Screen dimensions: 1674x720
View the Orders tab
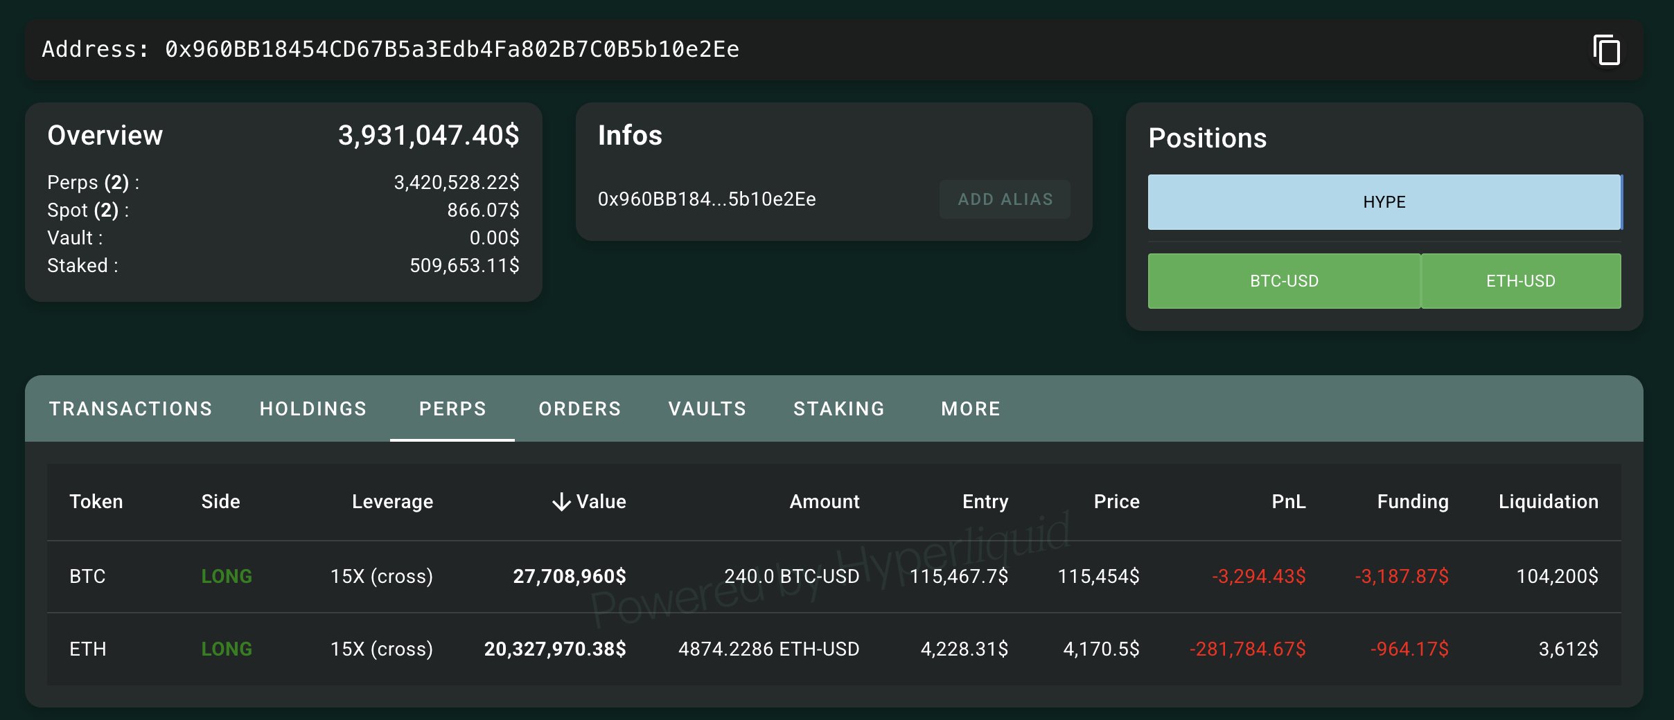pos(580,409)
